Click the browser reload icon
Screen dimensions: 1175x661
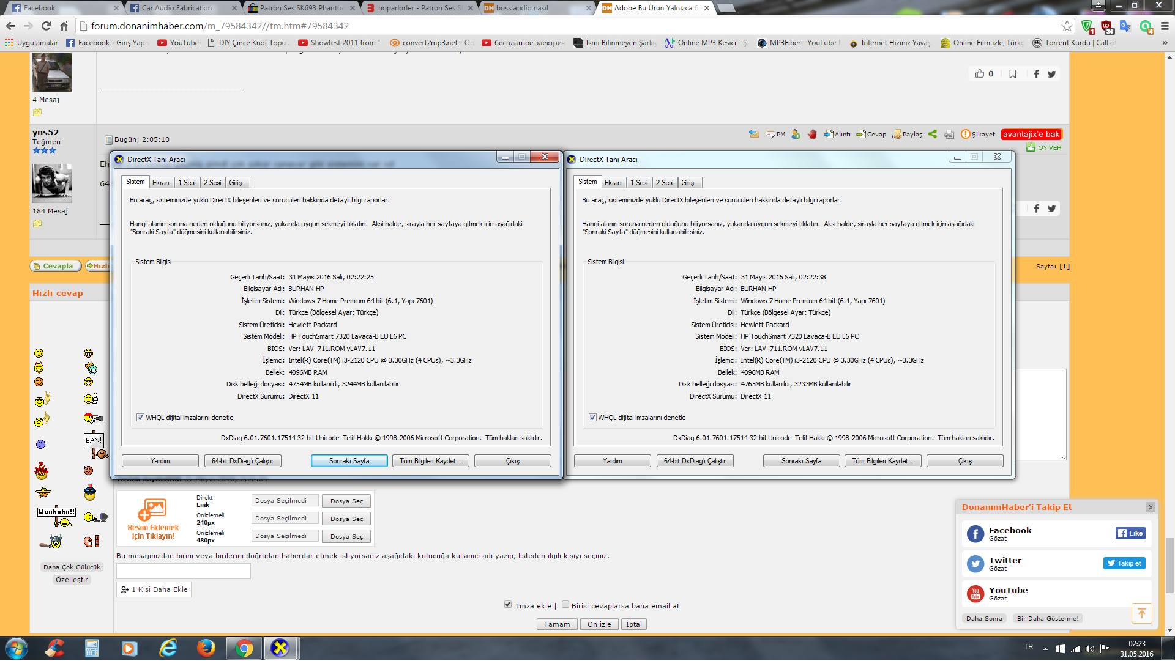(x=46, y=26)
